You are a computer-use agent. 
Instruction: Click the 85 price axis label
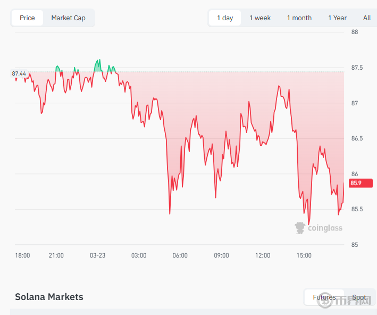tap(355, 245)
